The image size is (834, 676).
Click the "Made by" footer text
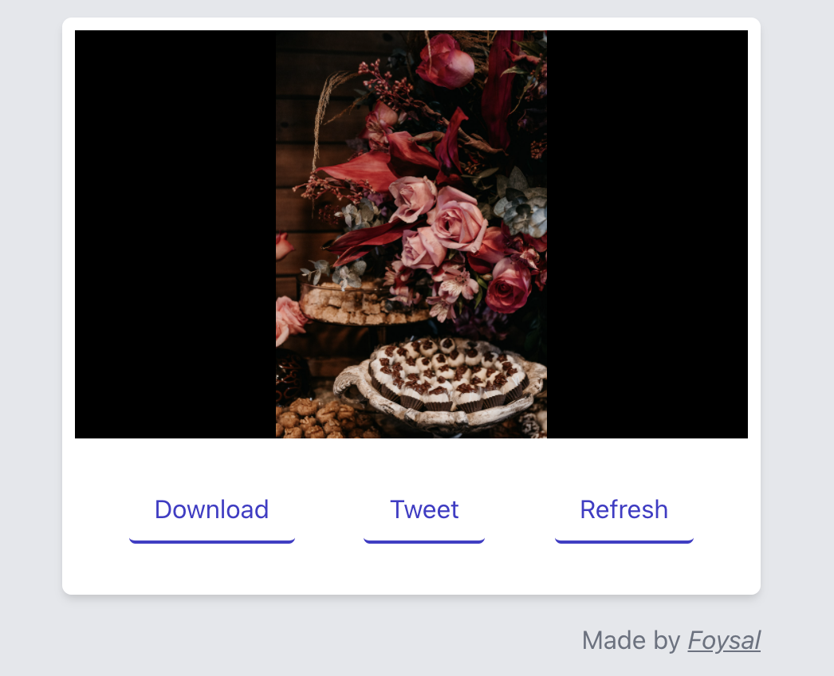[x=631, y=640]
